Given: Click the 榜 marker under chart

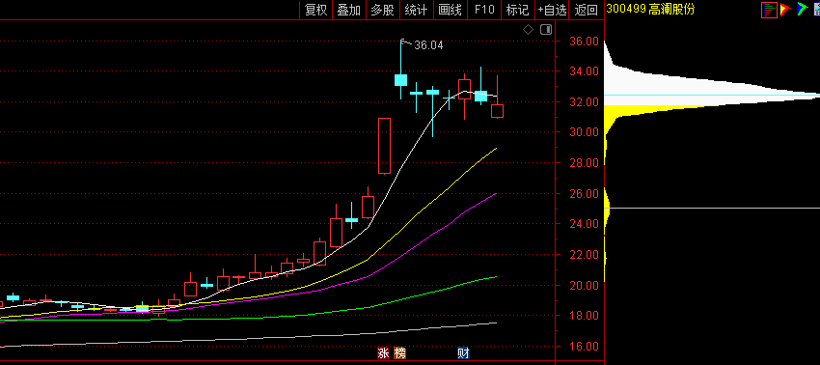Looking at the screenshot, I should pos(400,353).
